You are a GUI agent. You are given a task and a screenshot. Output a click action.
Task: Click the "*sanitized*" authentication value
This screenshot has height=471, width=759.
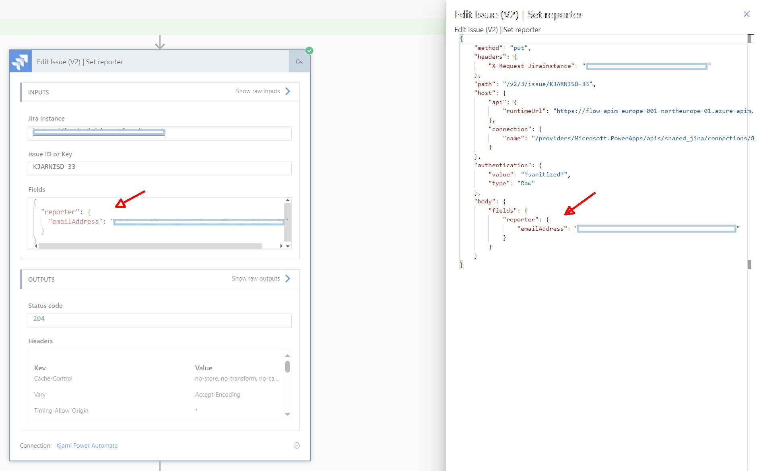pos(544,174)
